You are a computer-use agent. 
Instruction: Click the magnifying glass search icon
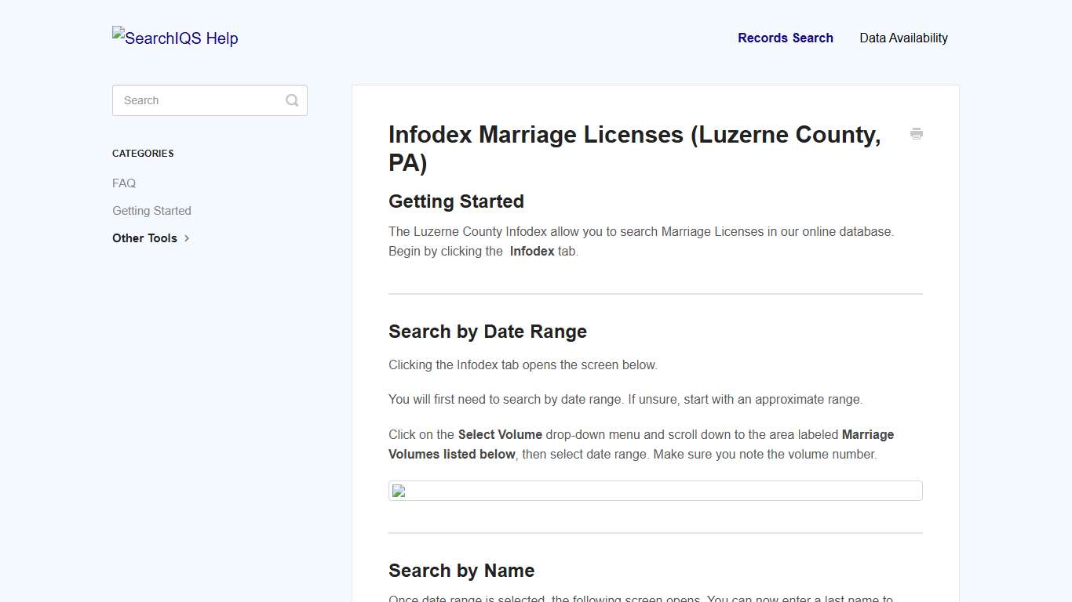[x=291, y=100]
